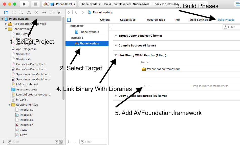Open the Debug navigator icon
Screen dimensions: 240x145
44,12
